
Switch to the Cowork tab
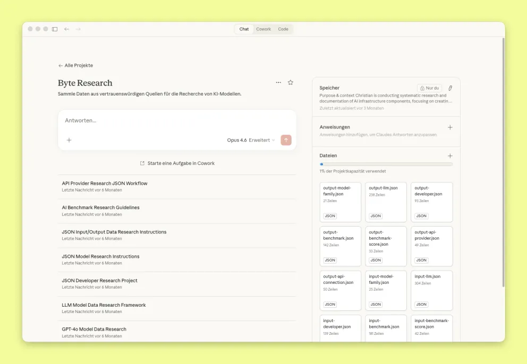click(x=263, y=29)
